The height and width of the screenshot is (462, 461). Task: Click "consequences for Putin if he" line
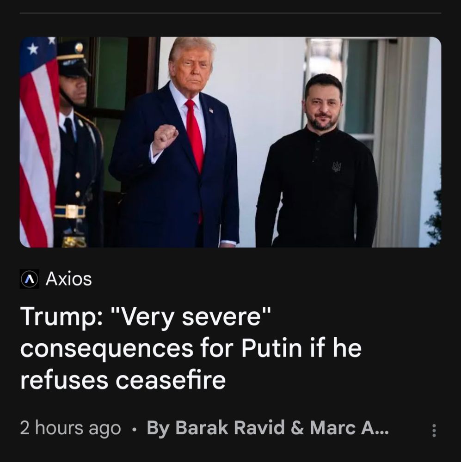click(x=191, y=348)
